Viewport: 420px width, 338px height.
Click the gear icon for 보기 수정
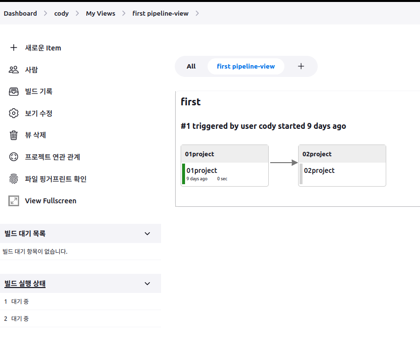(14, 113)
